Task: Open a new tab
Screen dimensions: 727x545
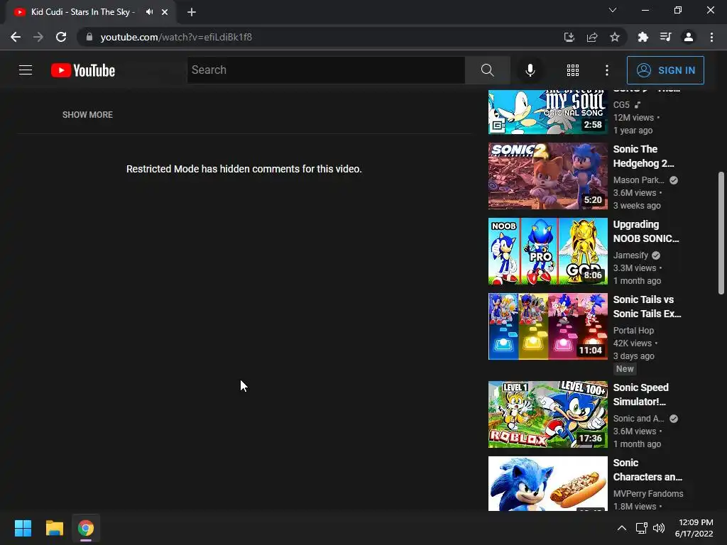Action: point(192,12)
